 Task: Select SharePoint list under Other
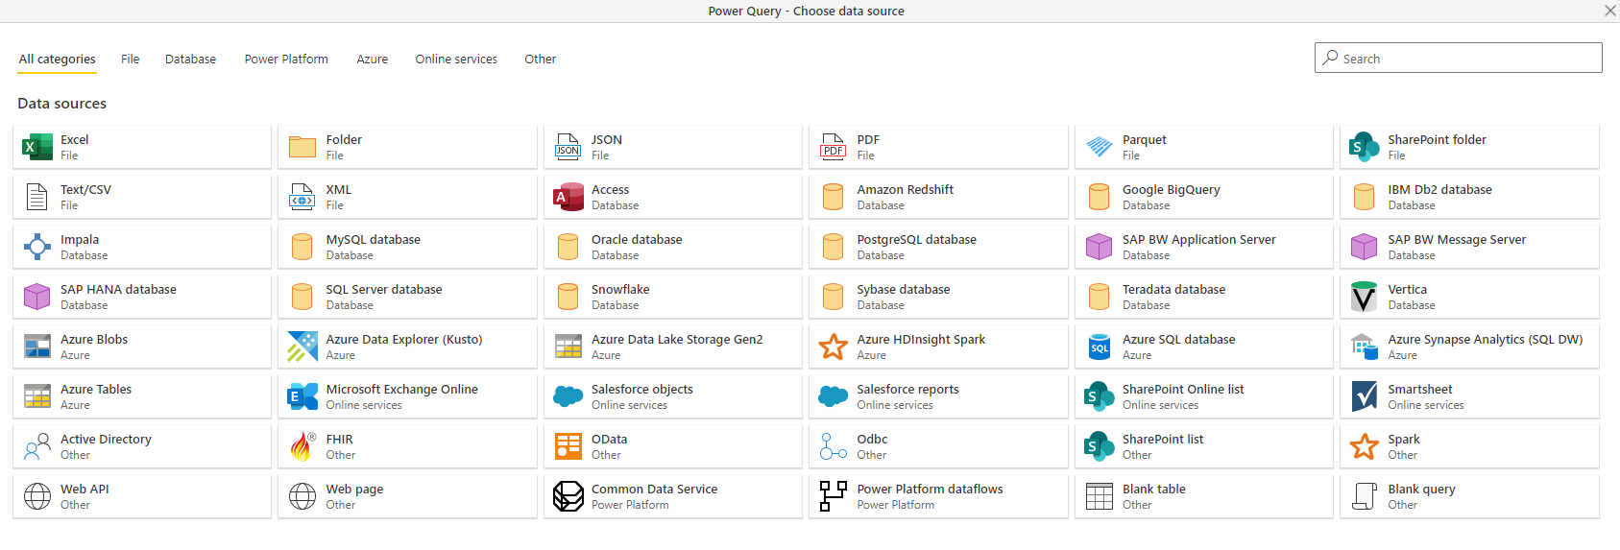click(x=1204, y=446)
